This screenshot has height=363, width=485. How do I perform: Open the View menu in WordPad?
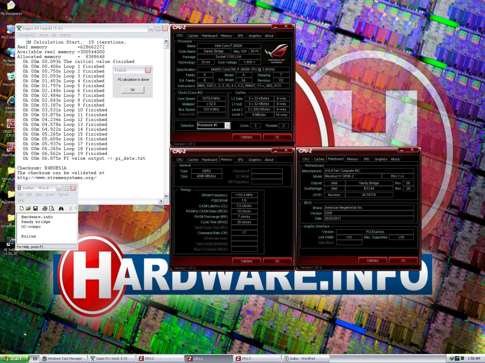[39, 195]
